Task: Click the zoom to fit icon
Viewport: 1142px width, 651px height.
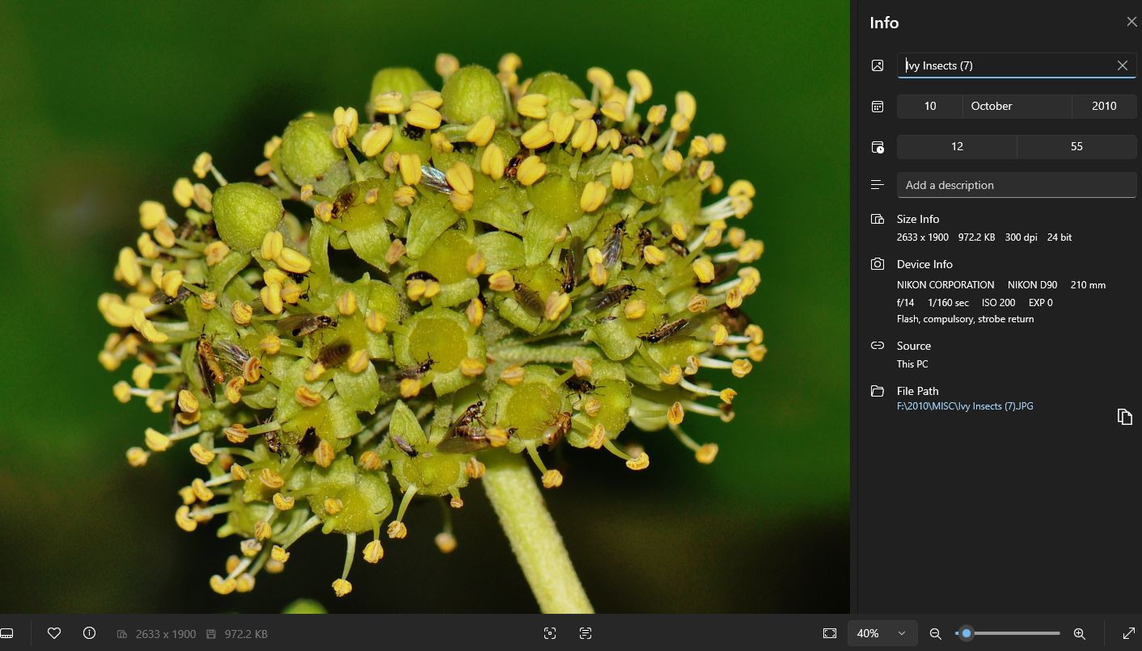Action: [x=830, y=633]
